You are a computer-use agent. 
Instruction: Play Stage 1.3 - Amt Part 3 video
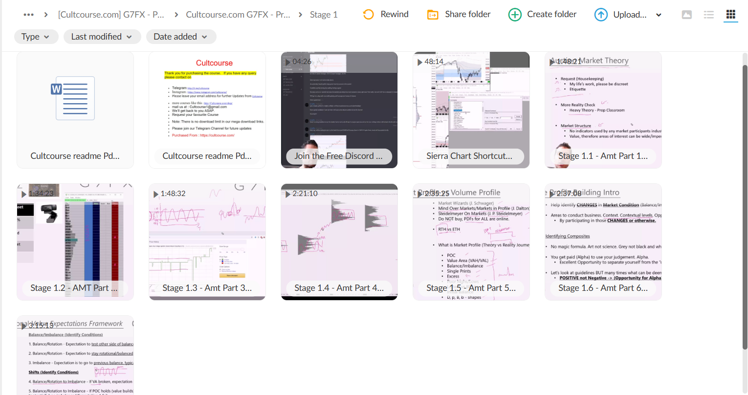(x=207, y=242)
